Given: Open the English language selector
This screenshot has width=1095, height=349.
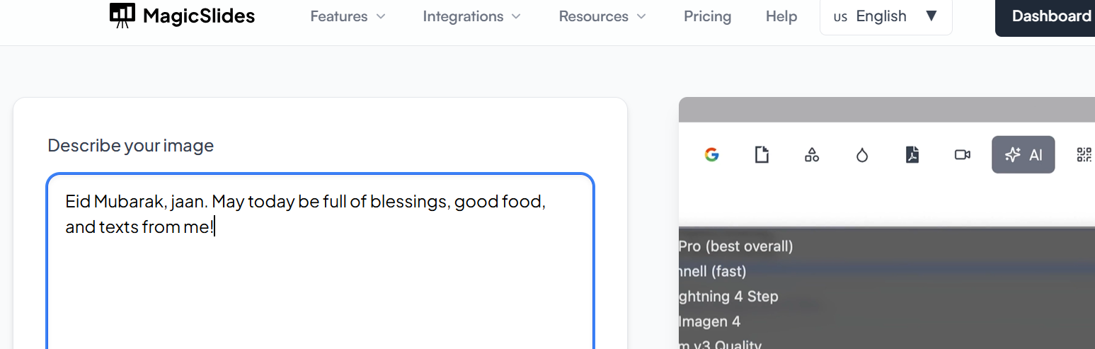Looking at the screenshot, I should click(885, 16).
